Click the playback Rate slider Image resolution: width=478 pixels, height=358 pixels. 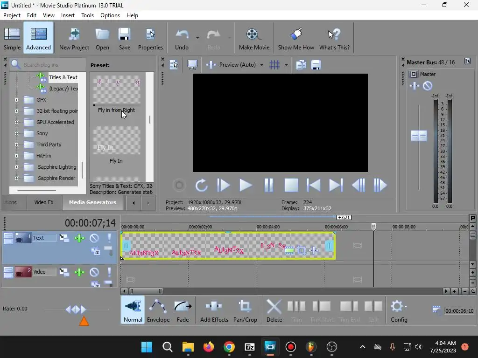[x=76, y=310]
